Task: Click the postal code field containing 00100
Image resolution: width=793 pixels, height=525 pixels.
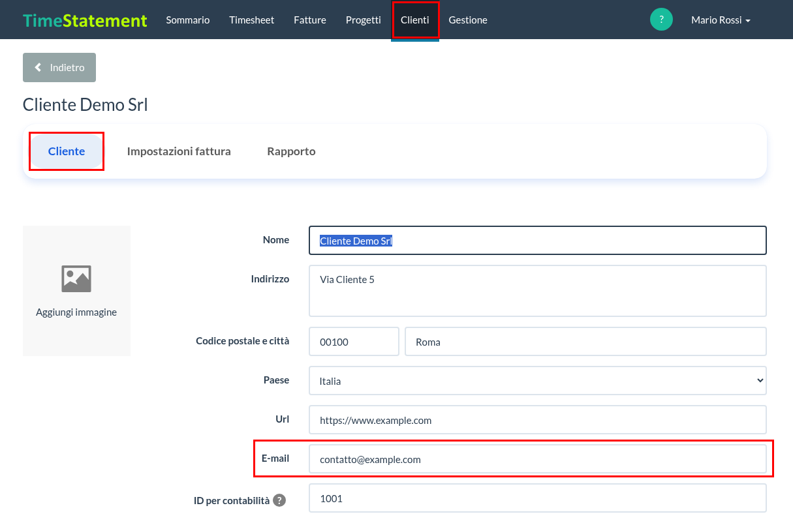Action: [354, 342]
